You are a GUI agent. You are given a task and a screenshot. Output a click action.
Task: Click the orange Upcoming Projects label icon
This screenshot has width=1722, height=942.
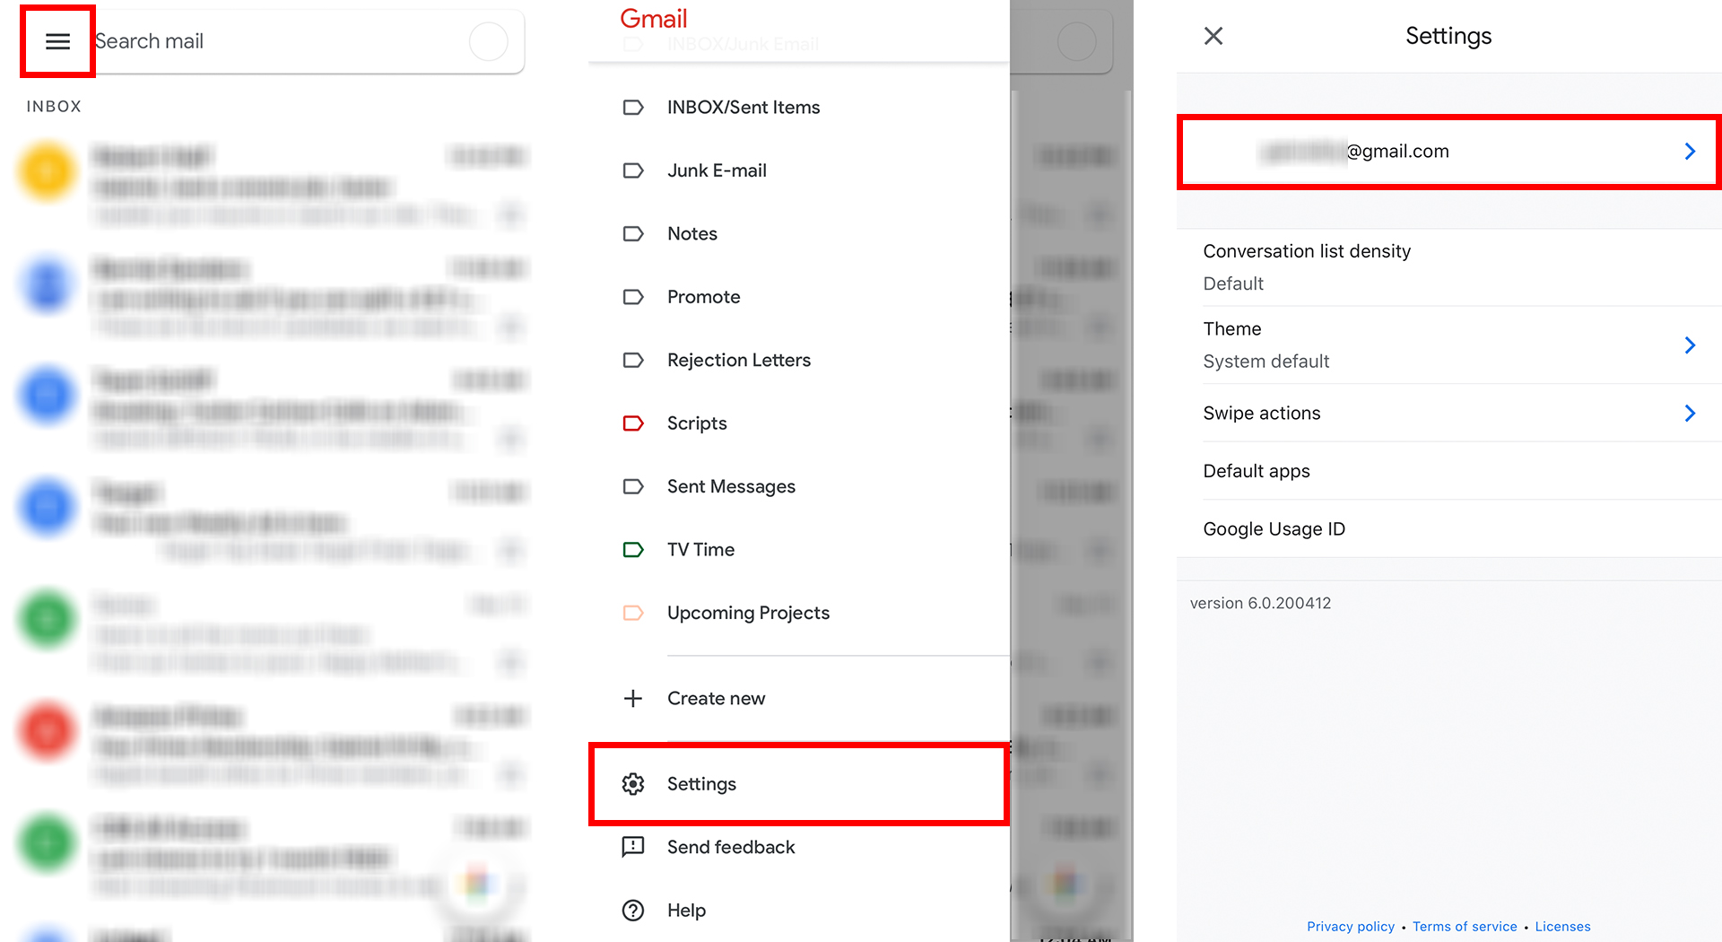633,614
